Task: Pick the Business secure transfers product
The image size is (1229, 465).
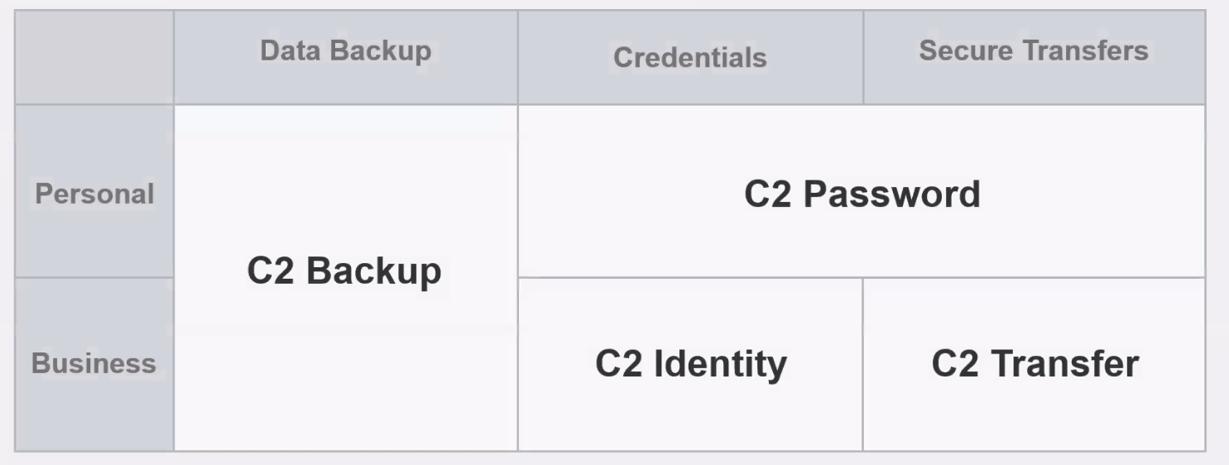Action: (1035, 365)
